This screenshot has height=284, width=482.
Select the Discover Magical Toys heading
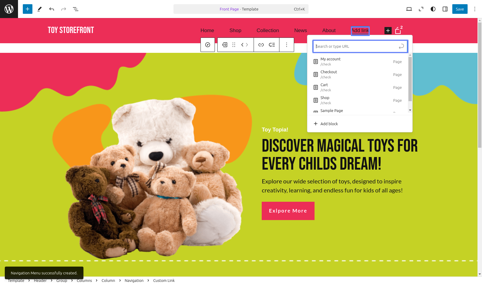coord(340,155)
